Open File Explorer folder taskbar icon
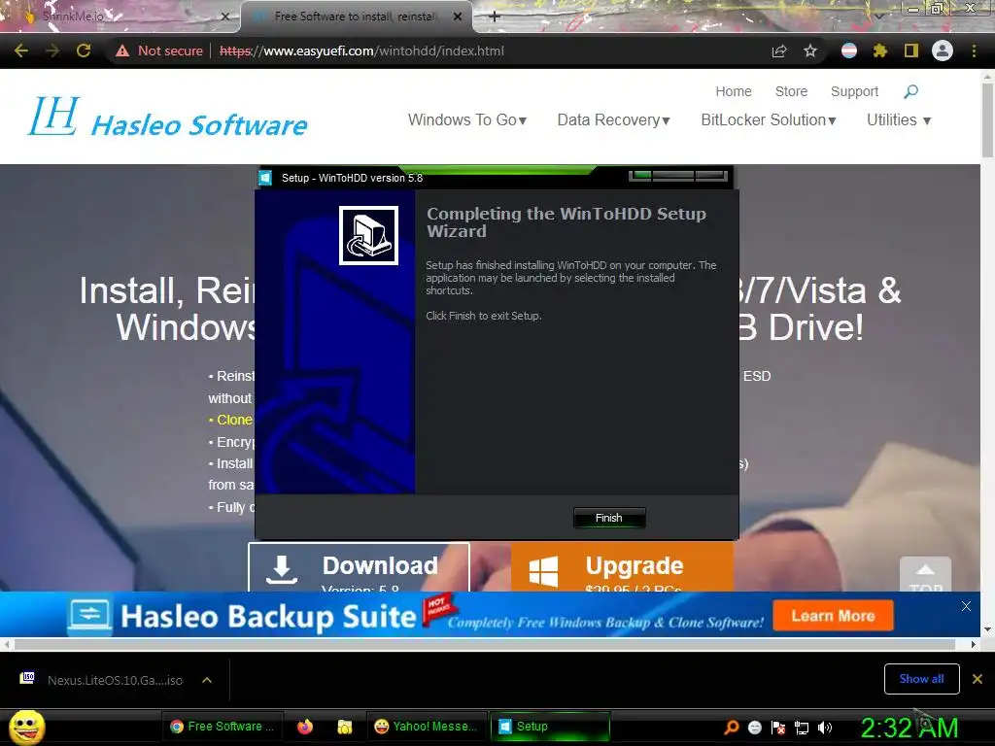The width and height of the screenshot is (995, 746). coord(345,727)
